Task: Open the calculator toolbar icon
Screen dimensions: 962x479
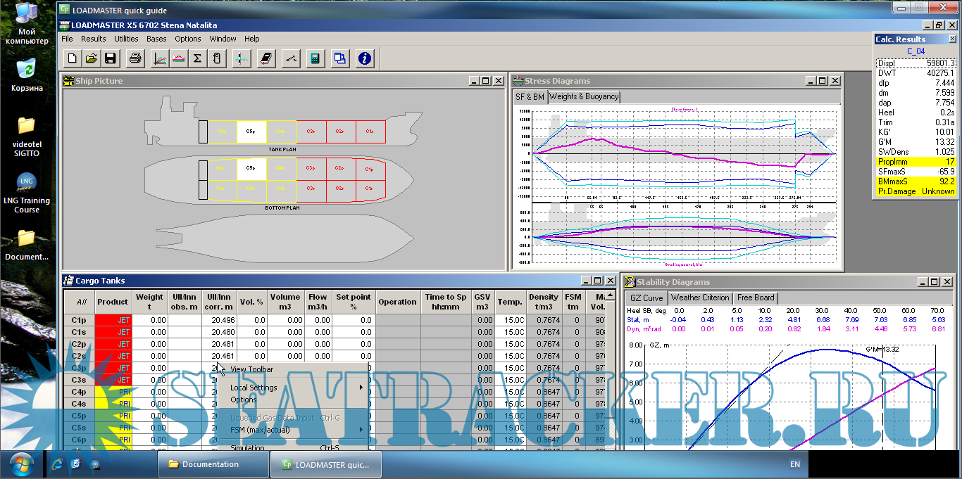Action: coord(315,58)
